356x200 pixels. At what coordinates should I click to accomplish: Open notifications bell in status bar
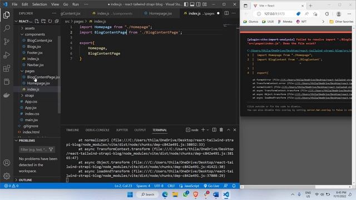[234, 186]
